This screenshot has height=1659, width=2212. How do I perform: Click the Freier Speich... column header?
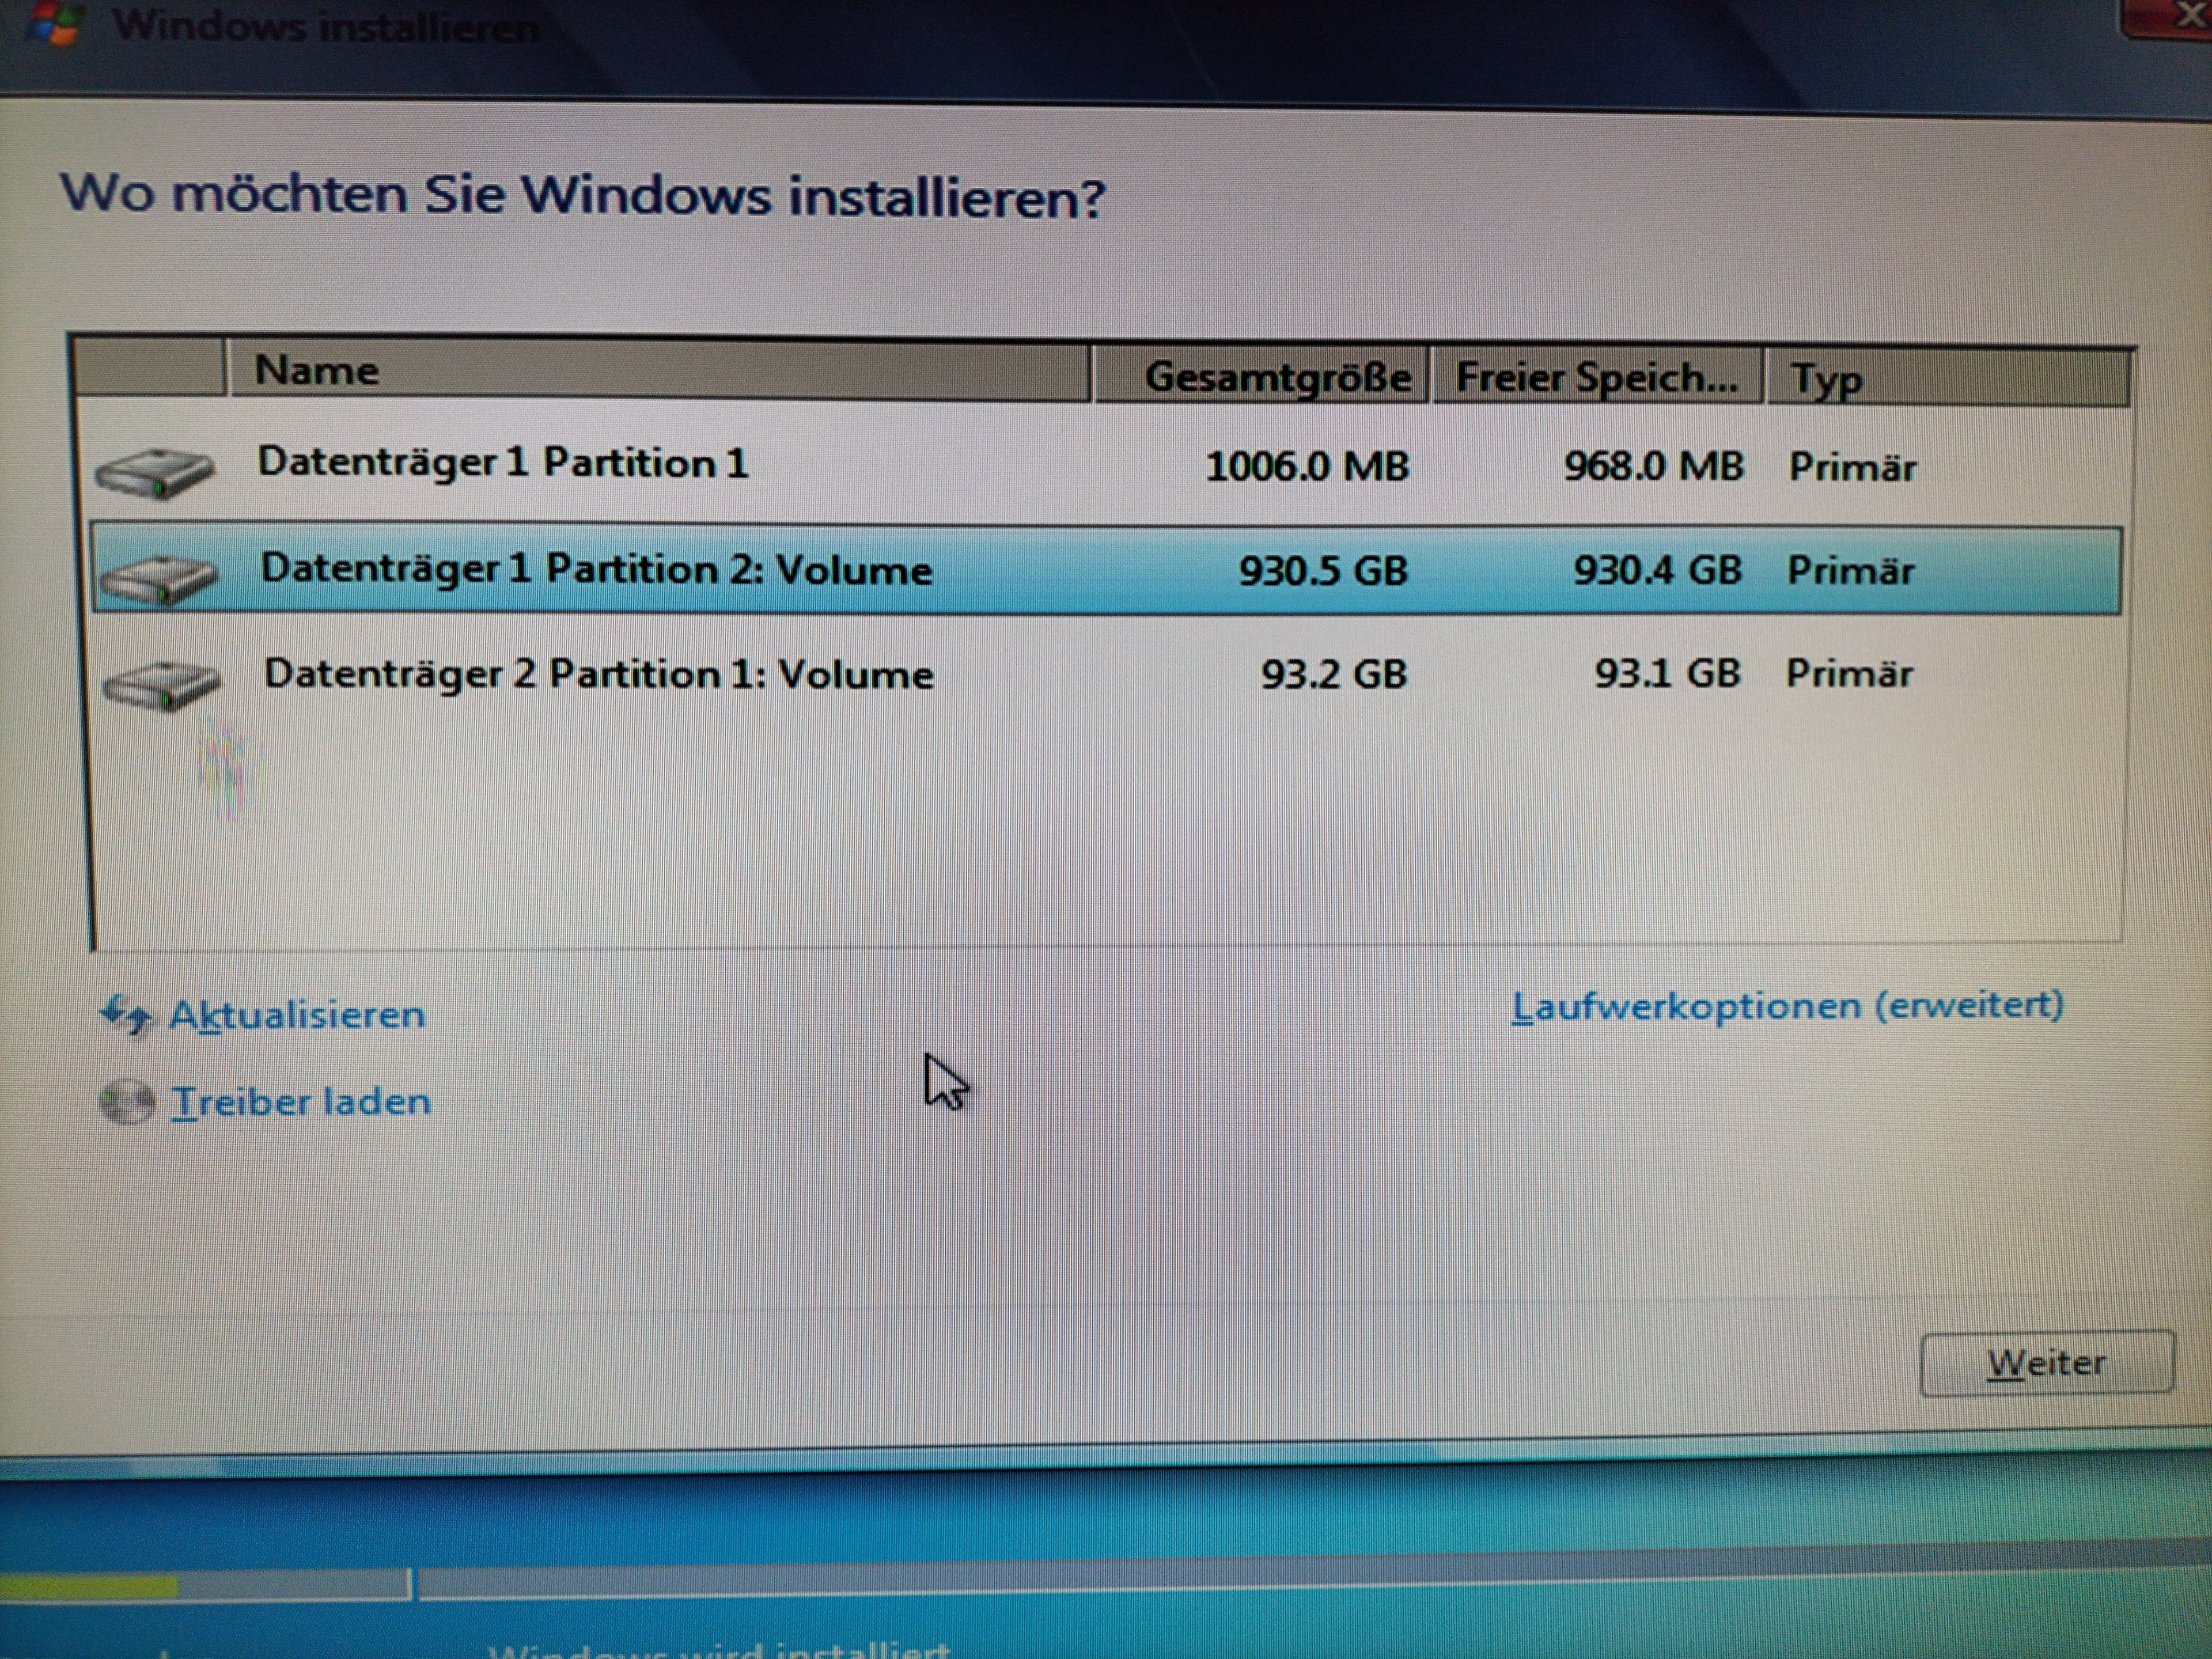[1596, 378]
